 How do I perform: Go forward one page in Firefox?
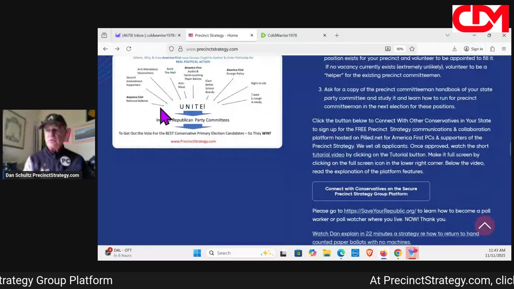(117, 49)
